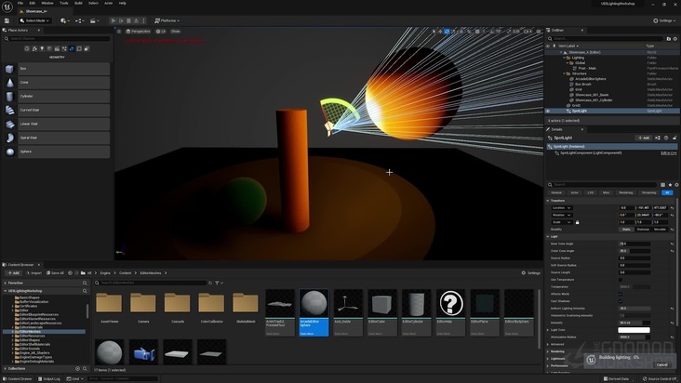The height and width of the screenshot is (383, 681).
Task: Open the viewport options hamburger menu
Action: [x=120, y=31]
